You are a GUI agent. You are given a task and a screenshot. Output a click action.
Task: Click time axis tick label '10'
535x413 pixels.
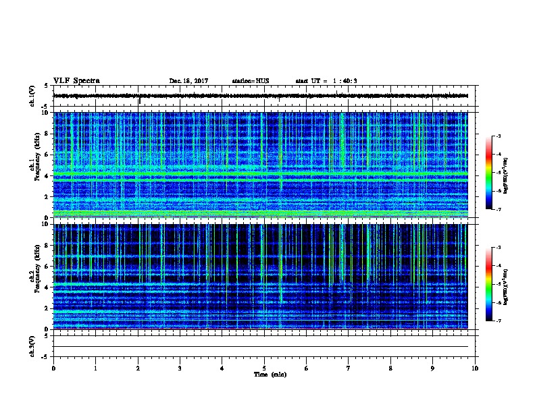pyautogui.click(x=475, y=368)
